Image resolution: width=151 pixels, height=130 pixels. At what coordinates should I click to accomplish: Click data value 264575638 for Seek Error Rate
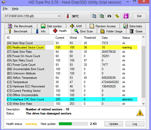[x=109, y=52]
